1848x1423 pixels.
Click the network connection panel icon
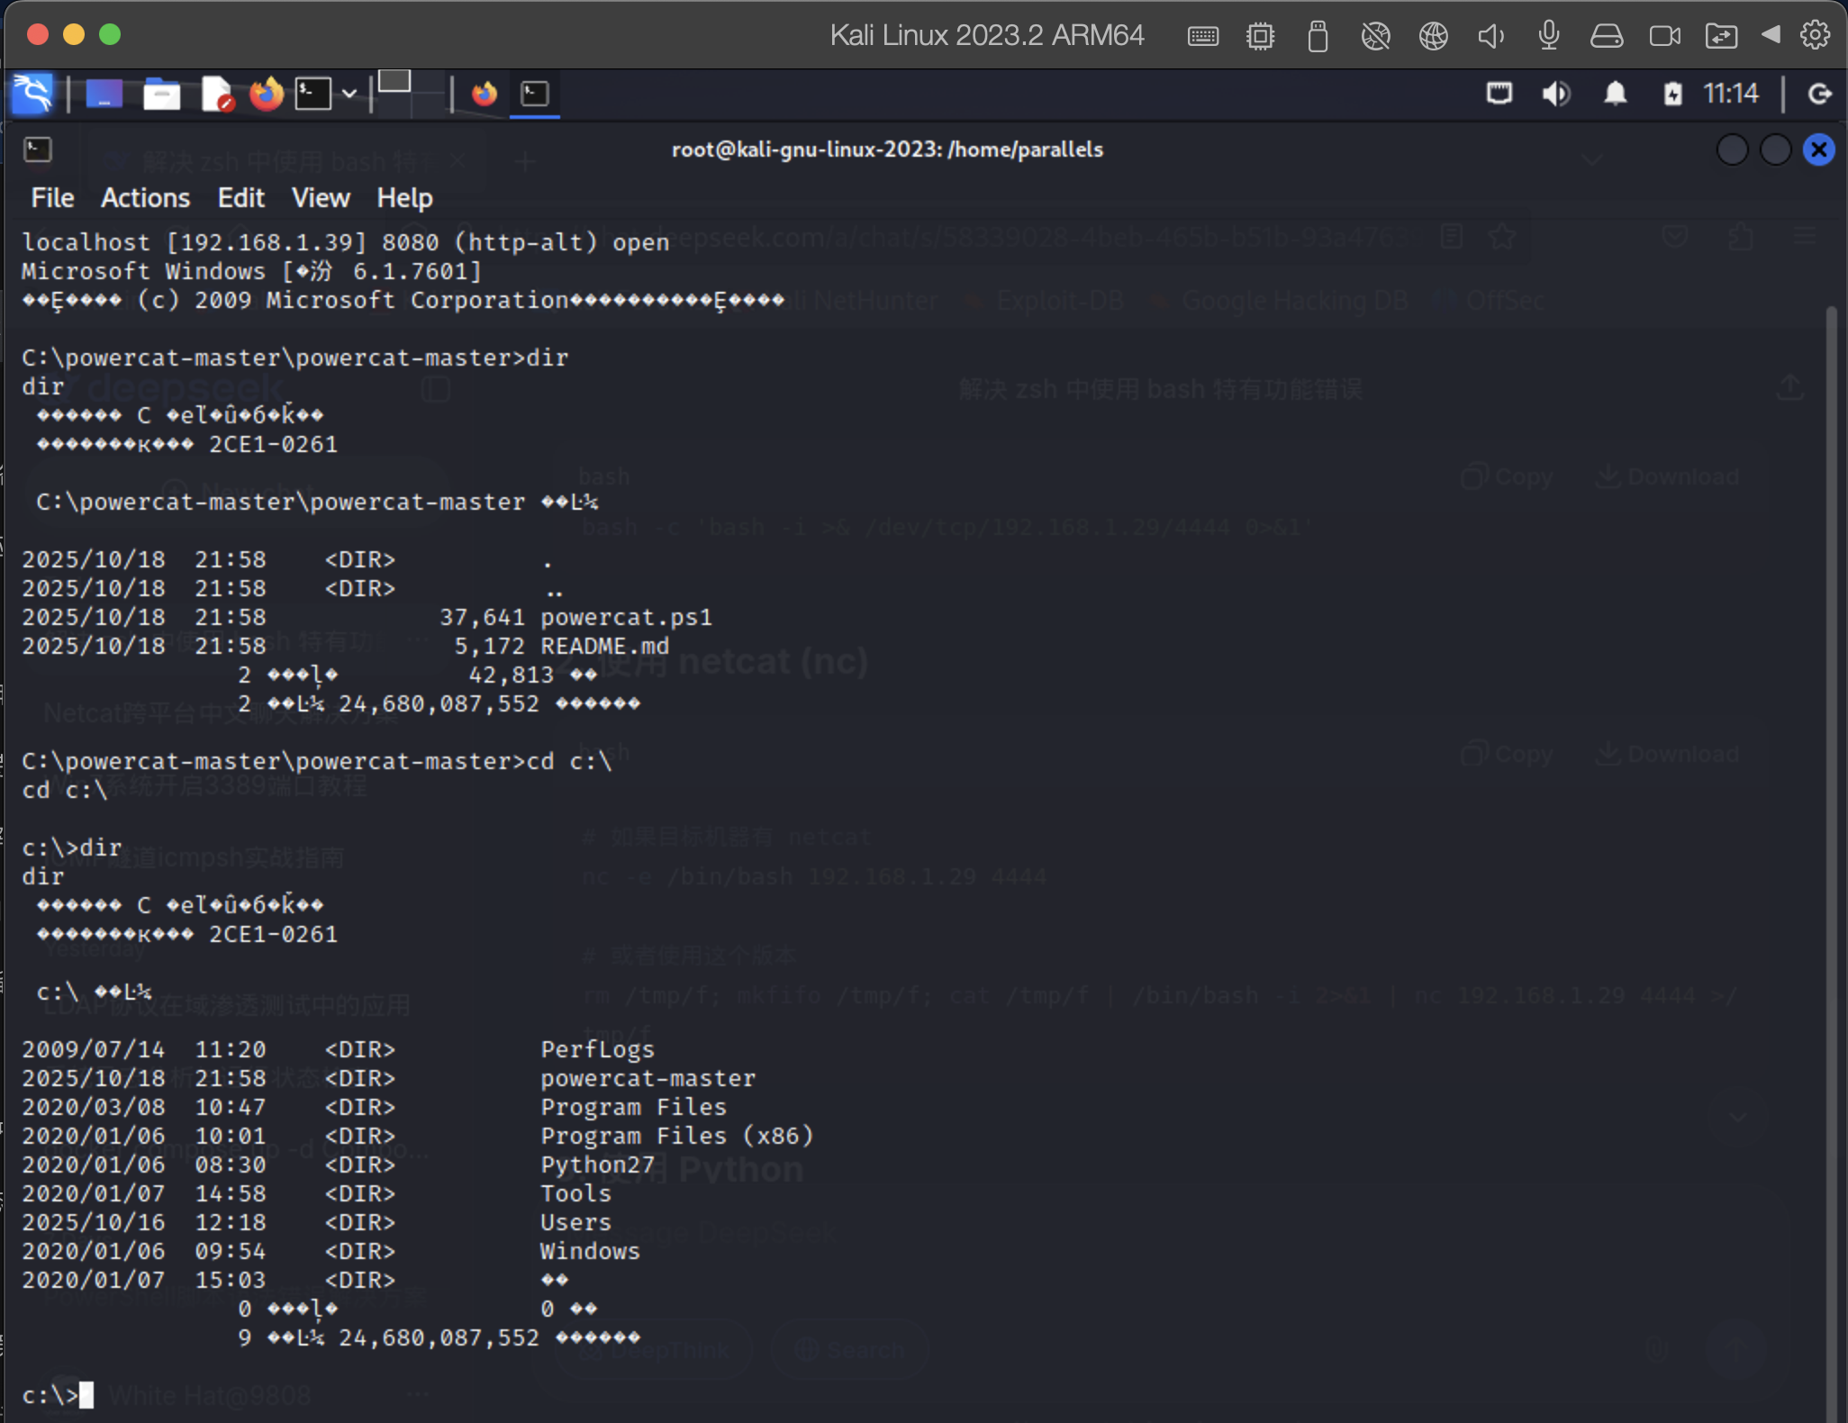click(x=1499, y=94)
